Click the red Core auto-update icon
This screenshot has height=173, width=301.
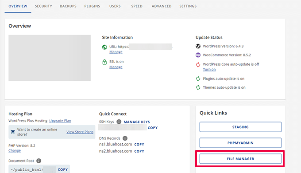coord(198,64)
